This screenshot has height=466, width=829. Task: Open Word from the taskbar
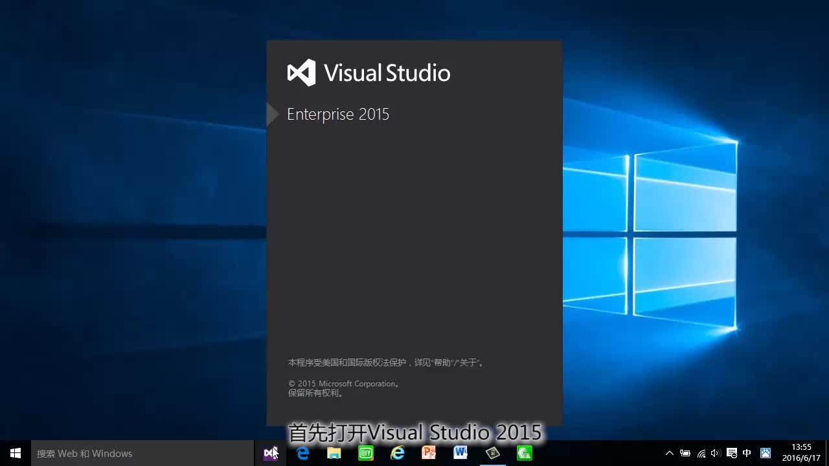460,454
